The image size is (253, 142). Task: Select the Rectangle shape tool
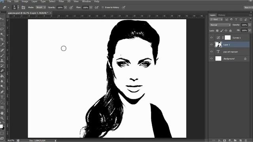tap(2, 107)
